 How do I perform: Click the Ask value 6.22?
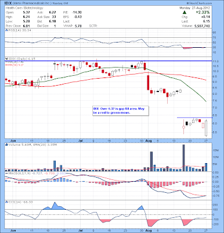pos(52,12)
